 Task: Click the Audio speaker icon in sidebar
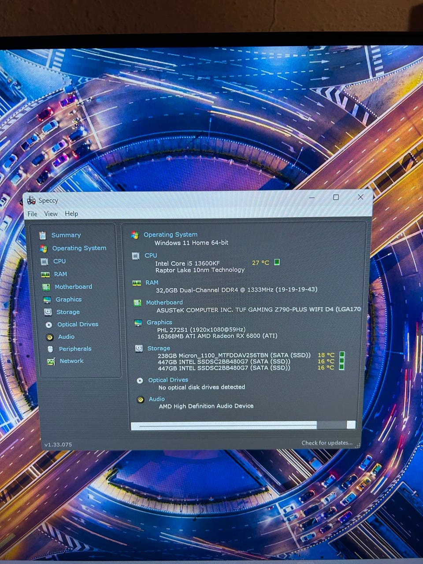(50, 337)
